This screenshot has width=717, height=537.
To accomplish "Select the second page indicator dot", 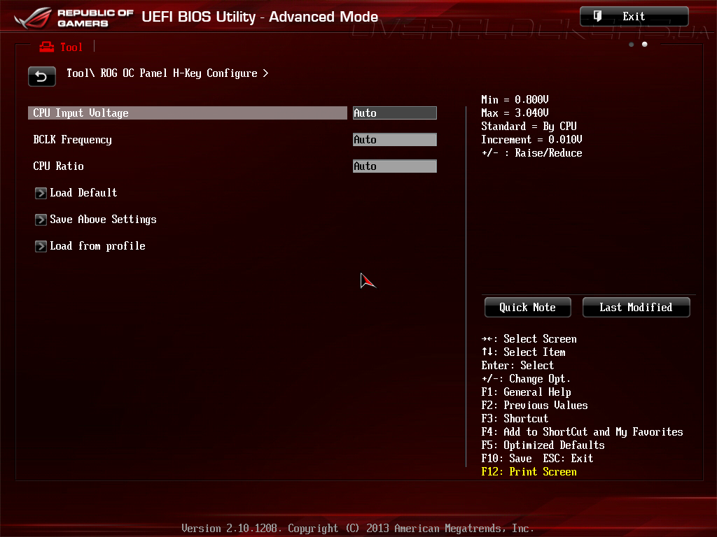I will 644,44.
